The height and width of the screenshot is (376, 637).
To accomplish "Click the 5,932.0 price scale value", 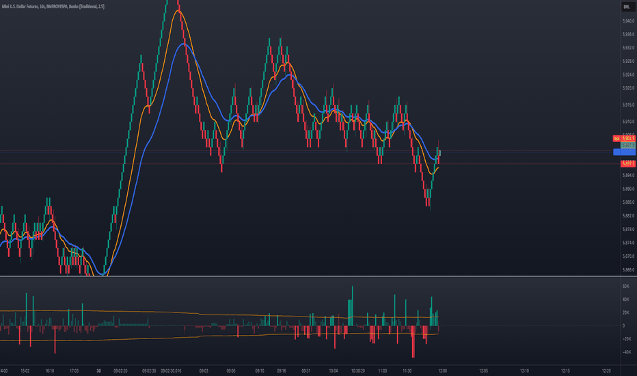I will pos(628,48).
